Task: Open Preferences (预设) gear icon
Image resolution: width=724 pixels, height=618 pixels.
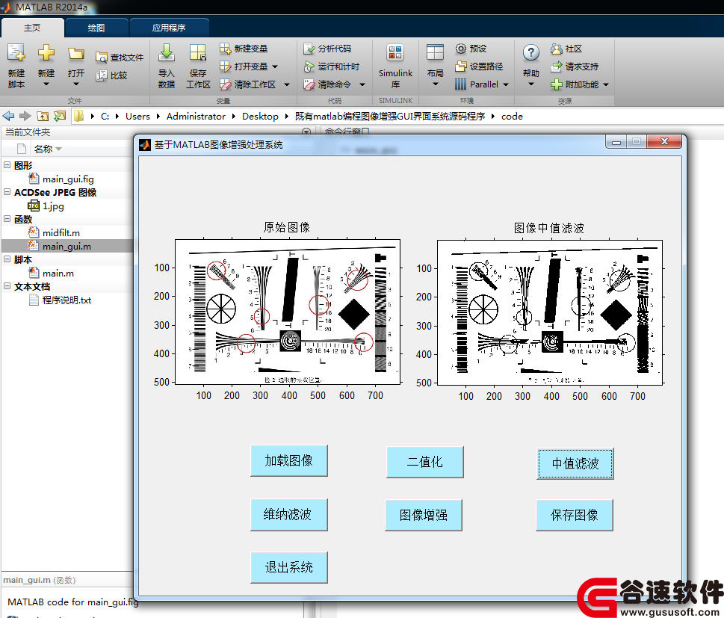Action: [461, 49]
